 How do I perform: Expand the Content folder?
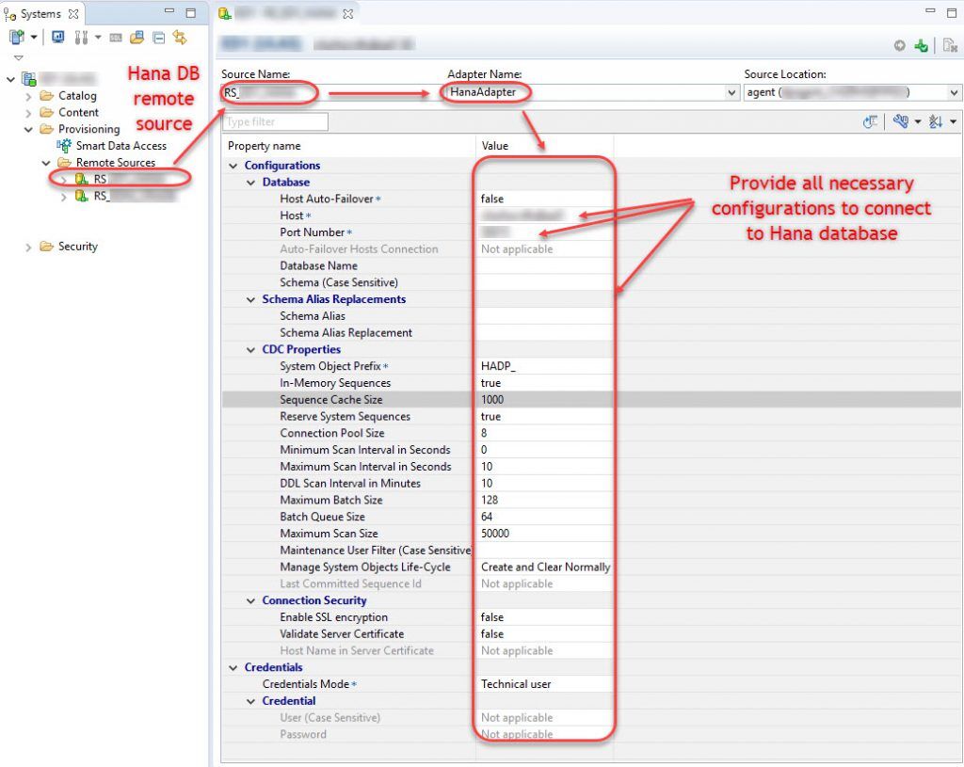click(28, 113)
